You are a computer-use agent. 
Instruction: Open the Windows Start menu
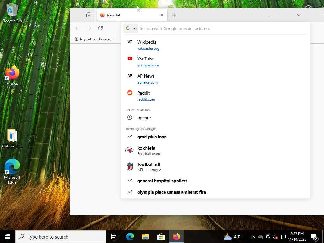8,237
